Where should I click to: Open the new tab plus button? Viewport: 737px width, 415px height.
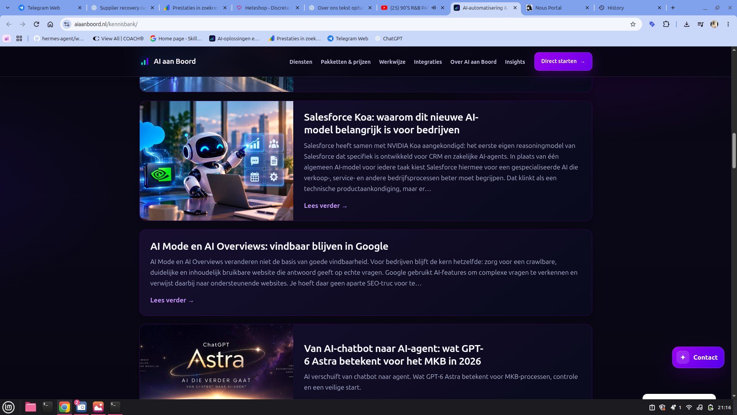coord(673,8)
